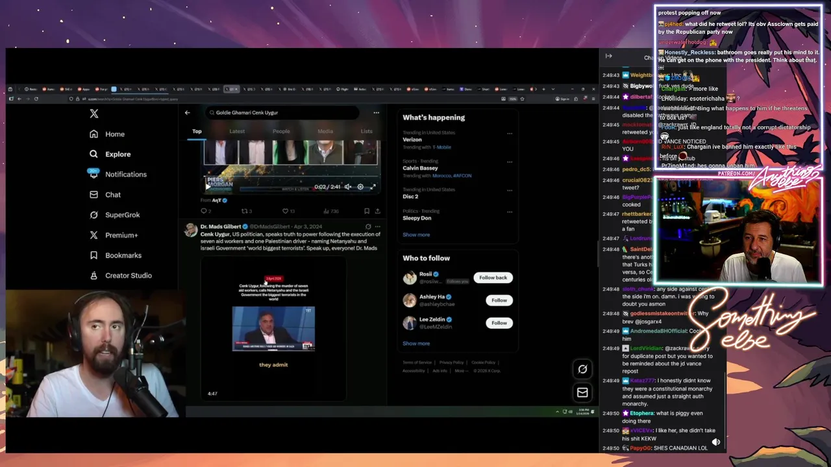The height and width of the screenshot is (467, 831).
Task: Like the AnT video post
Action: (288, 211)
